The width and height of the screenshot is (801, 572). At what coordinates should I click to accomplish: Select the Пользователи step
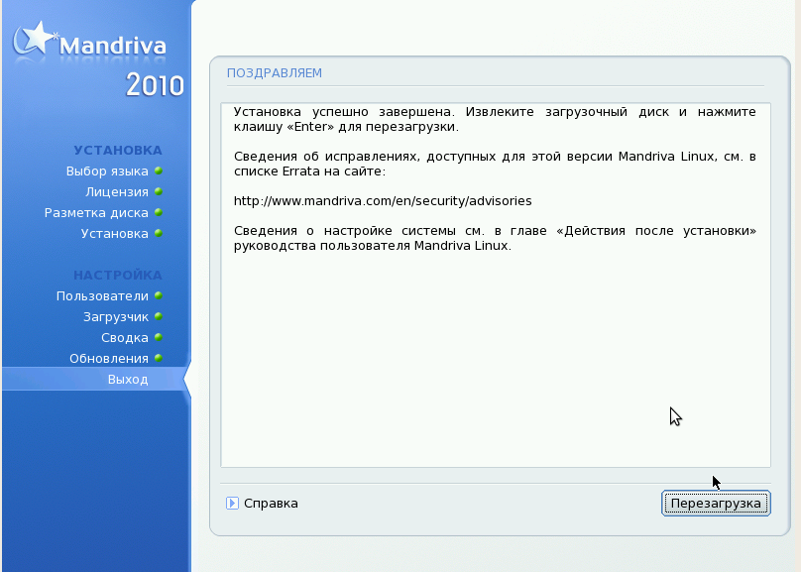[102, 296]
